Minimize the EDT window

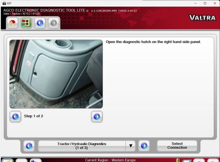coord(195,3)
